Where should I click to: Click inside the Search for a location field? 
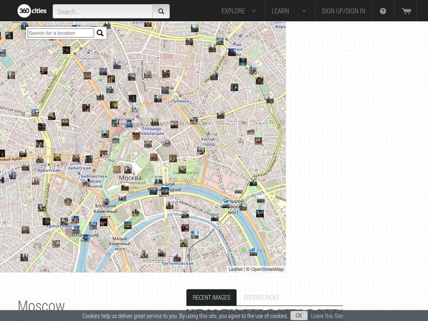pos(59,33)
